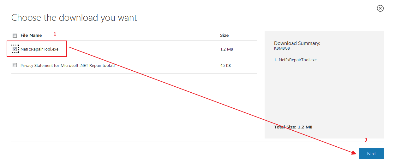Image resolution: width=395 pixels, height=163 pixels.
Task: Select the NetFxRepairTool.exe file name label
Action: (x=39, y=49)
